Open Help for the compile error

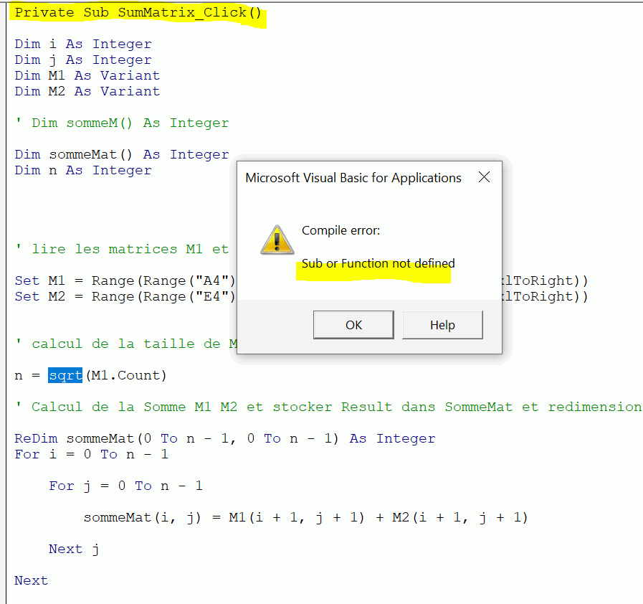[x=442, y=325]
